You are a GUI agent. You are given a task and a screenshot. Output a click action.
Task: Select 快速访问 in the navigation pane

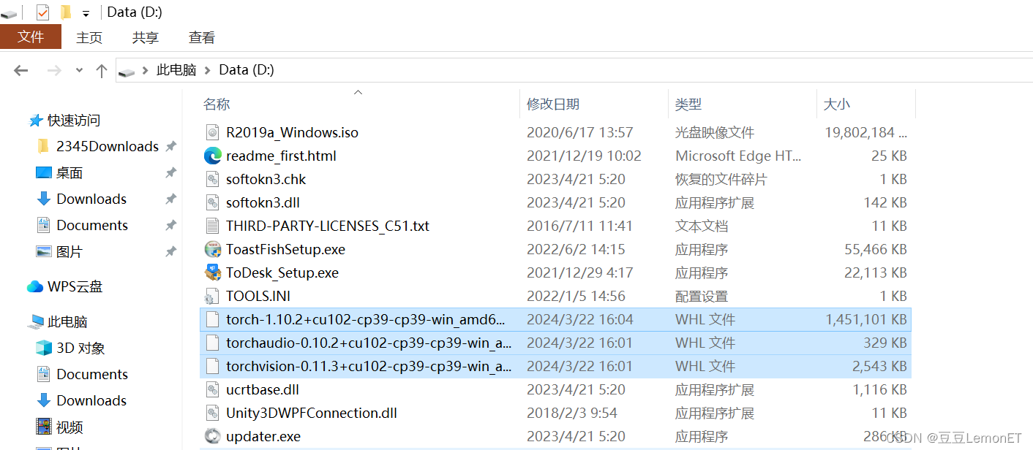(x=73, y=121)
